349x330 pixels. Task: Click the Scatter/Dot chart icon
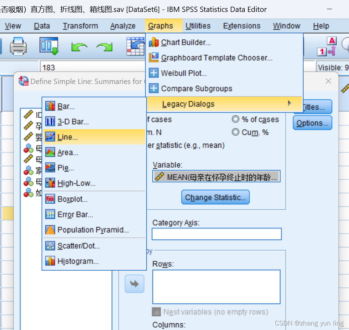[50, 246]
